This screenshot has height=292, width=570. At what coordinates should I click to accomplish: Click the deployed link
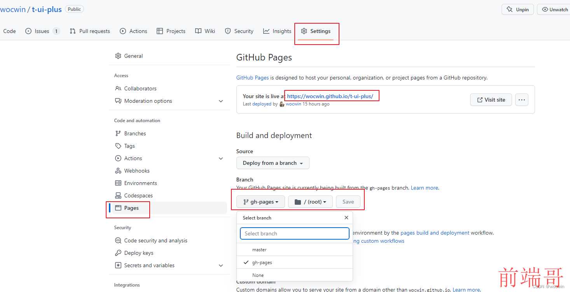[x=262, y=104]
